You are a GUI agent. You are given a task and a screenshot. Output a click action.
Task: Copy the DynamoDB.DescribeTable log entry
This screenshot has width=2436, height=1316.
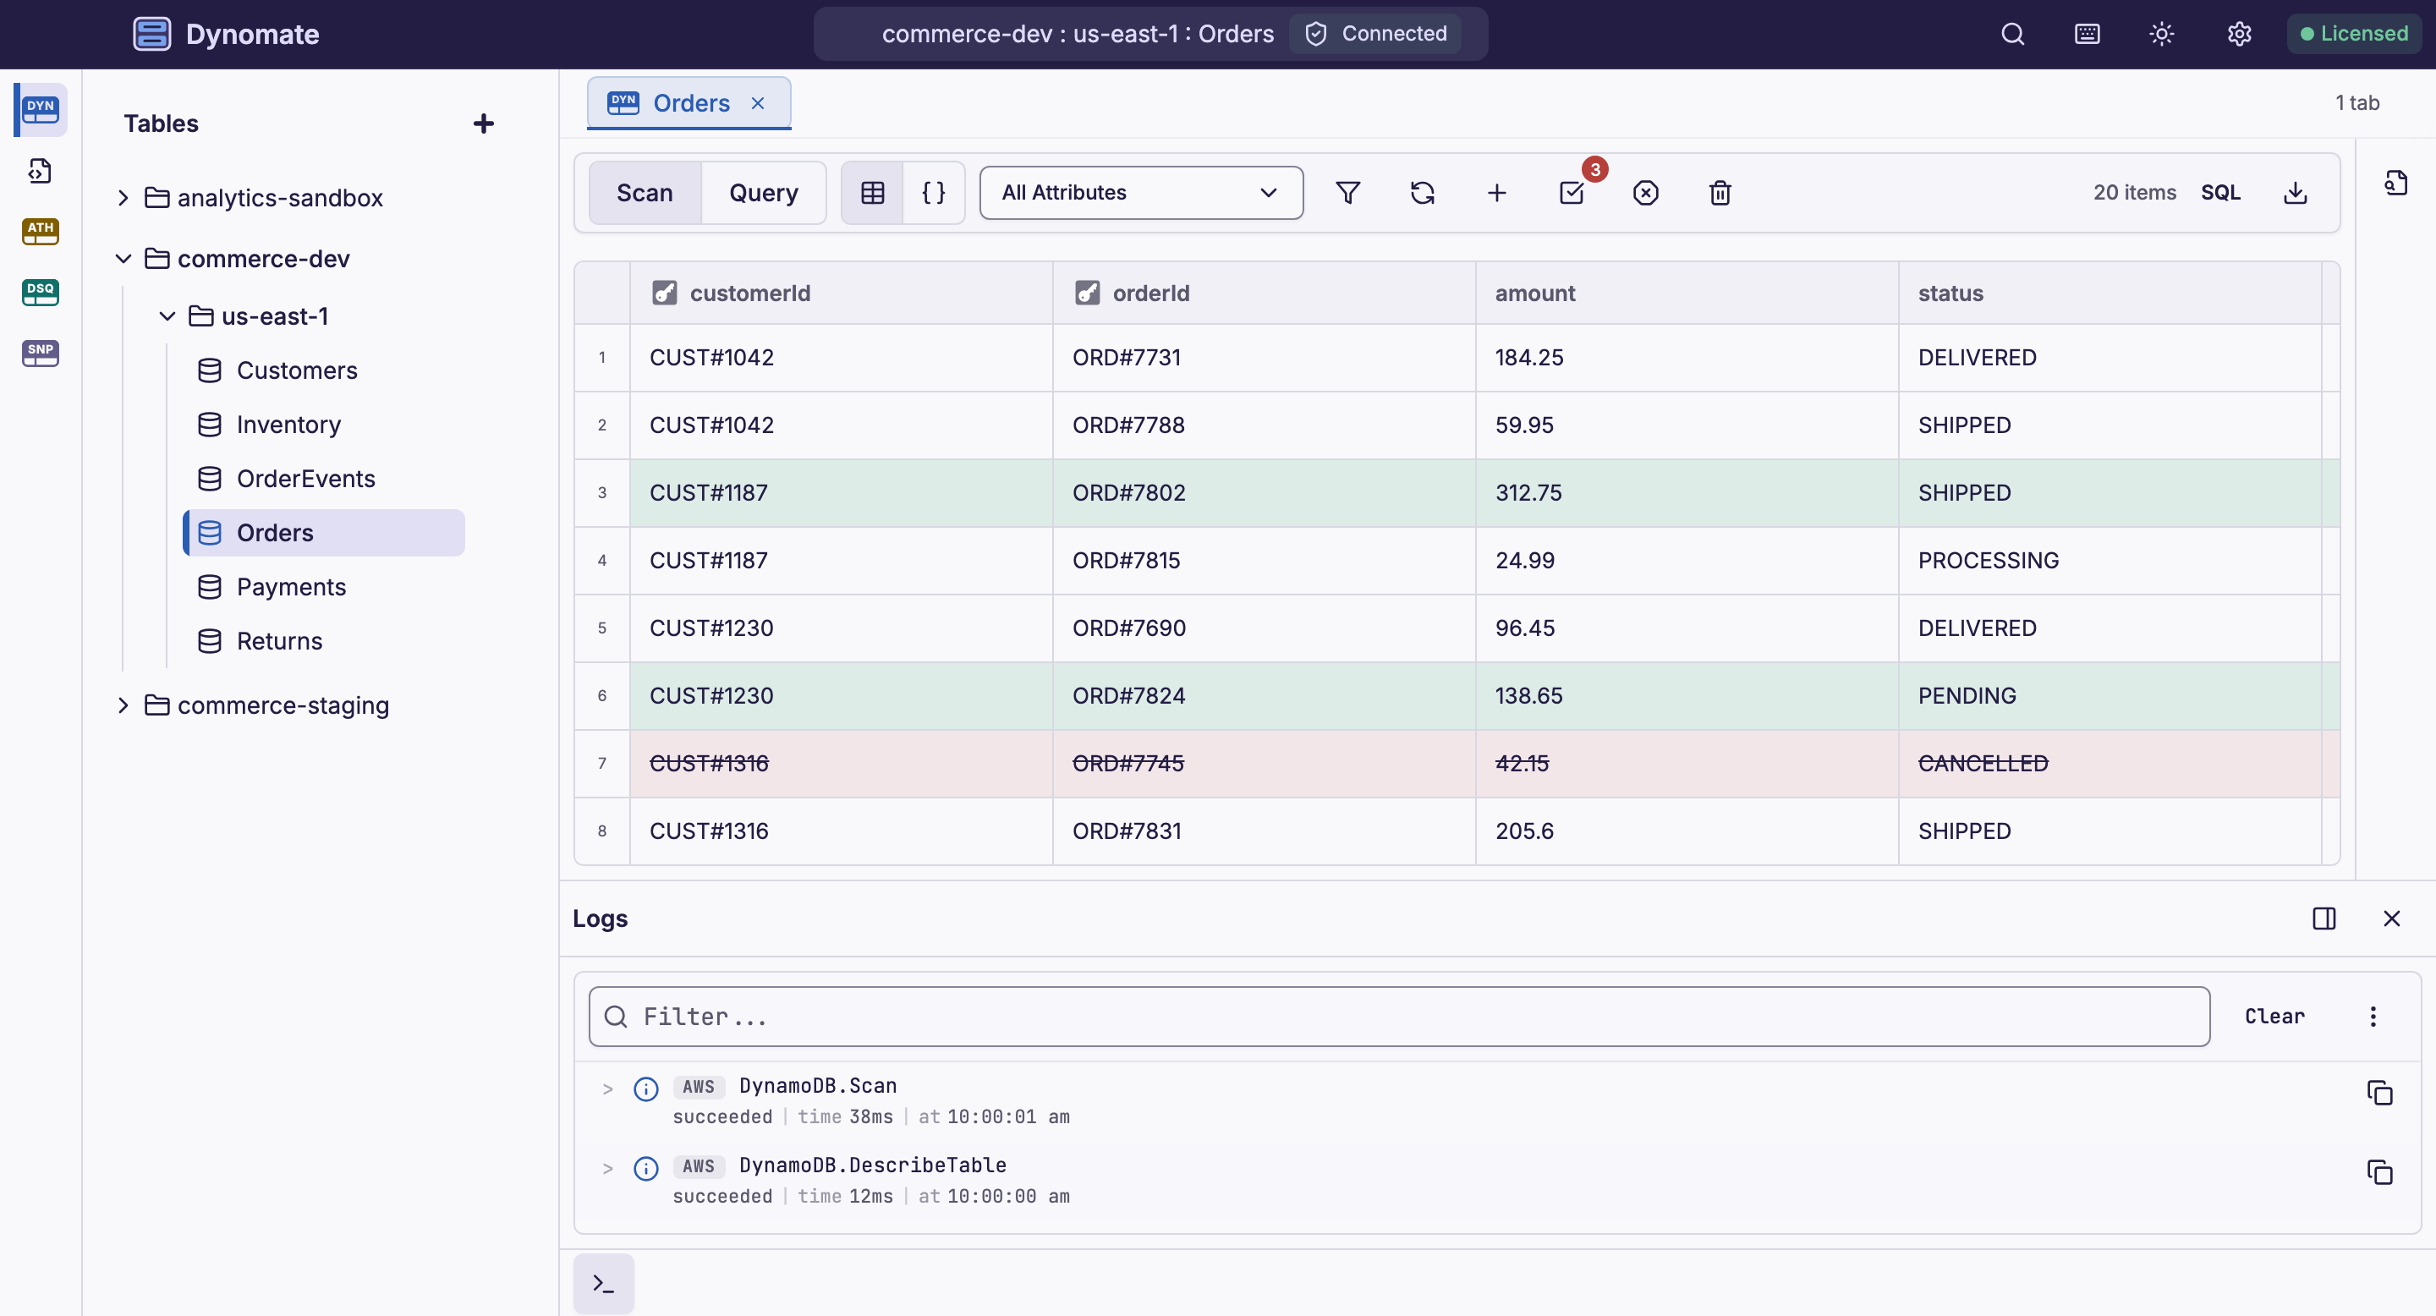pyautogui.click(x=2379, y=1171)
